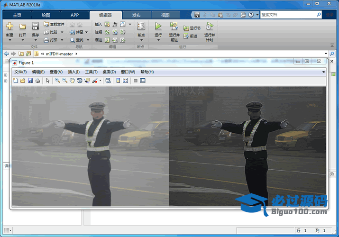Click 运行并前进 (Run and Advance) icon
The height and width of the screenshot is (237, 339).
pyautogui.click(x=174, y=26)
